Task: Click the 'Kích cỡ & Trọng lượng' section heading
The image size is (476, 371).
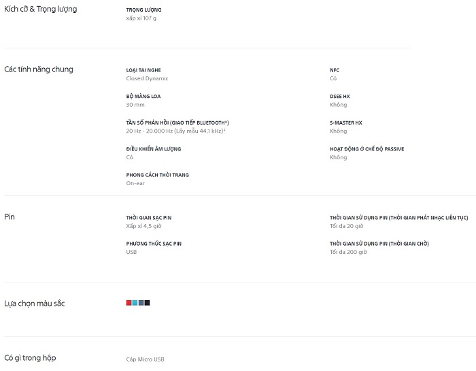Action: pos(41,10)
